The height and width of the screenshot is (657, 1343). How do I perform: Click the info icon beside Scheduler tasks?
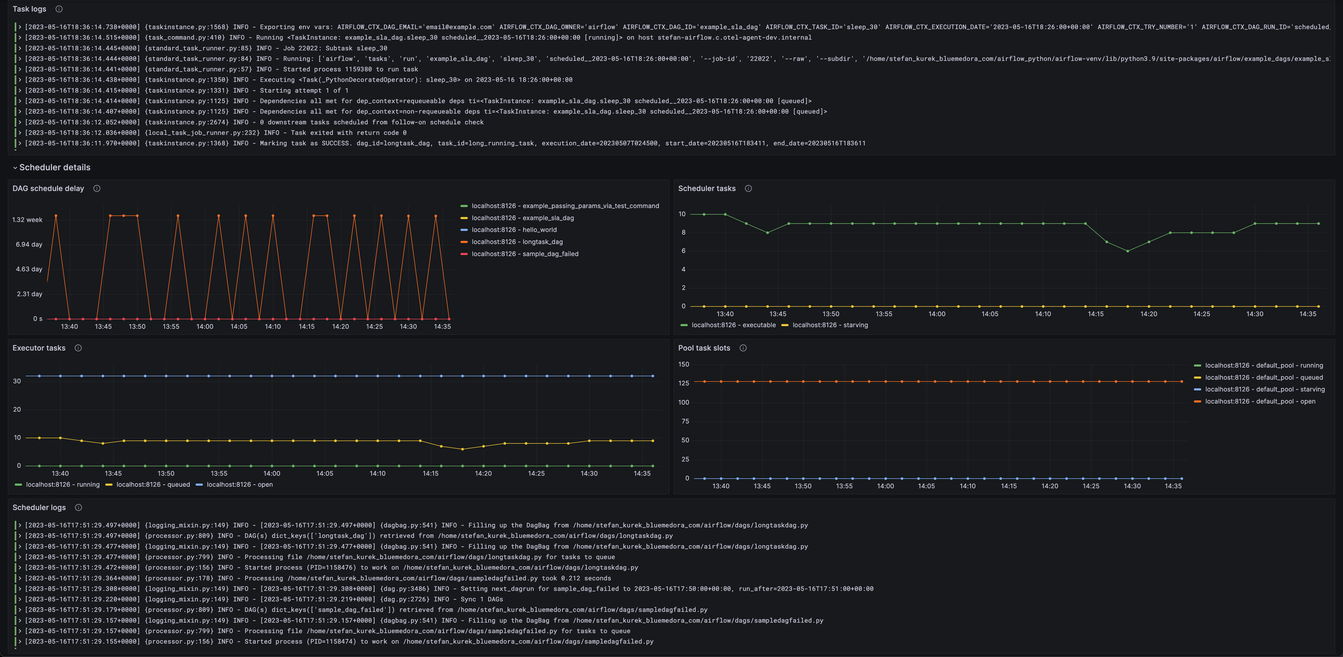(748, 189)
